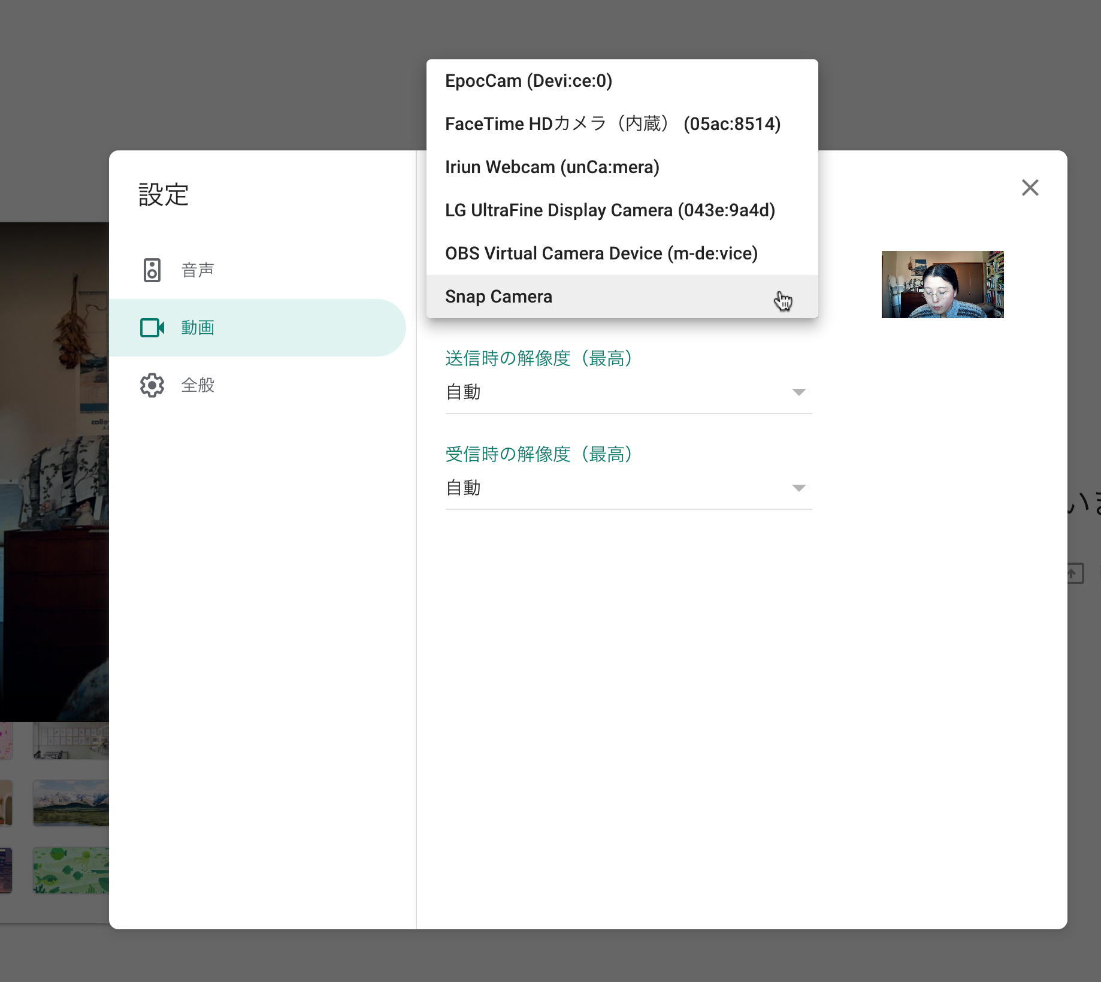Click the arrow of 送信時の解像度 selector
The height and width of the screenshot is (982, 1101).
(798, 392)
